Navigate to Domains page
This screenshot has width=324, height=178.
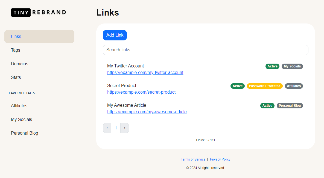pyautogui.click(x=19, y=64)
